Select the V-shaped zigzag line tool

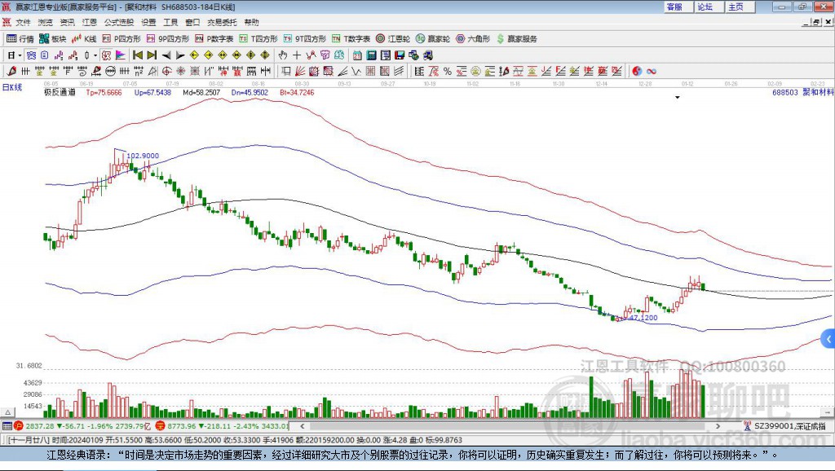click(356, 72)
